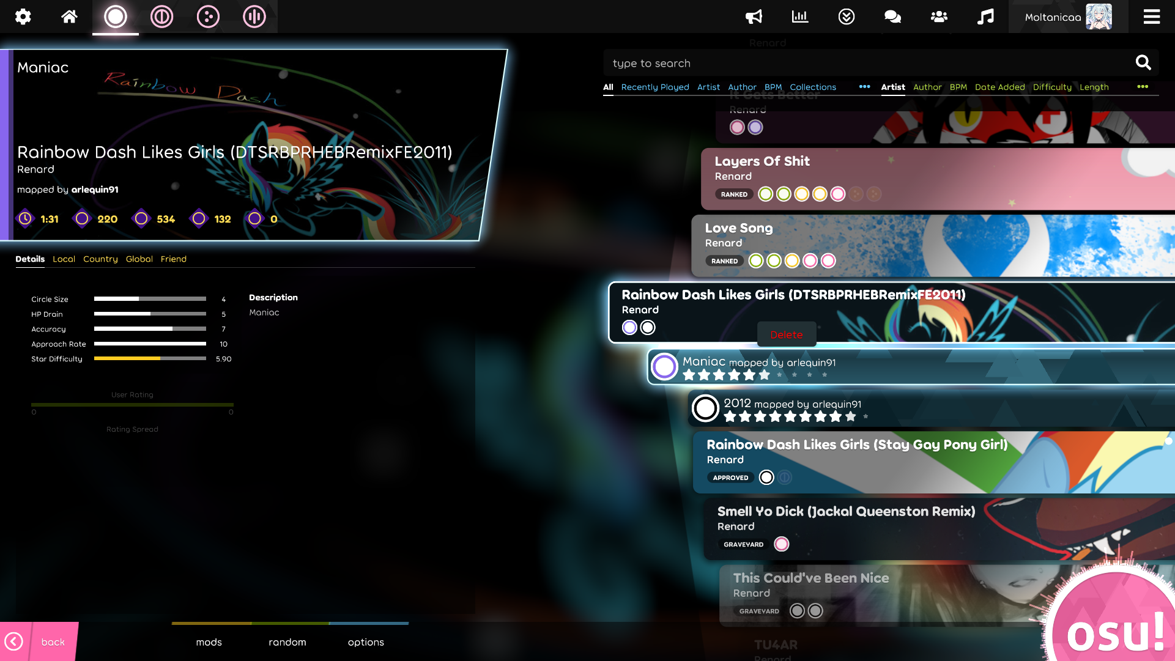
Task: Select Smell Yo Dick (Jackal Queenston Remix) card
Action: 939,529
